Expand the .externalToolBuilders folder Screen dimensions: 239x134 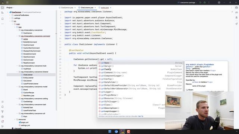pyautogui.click(x=10, y=15)
